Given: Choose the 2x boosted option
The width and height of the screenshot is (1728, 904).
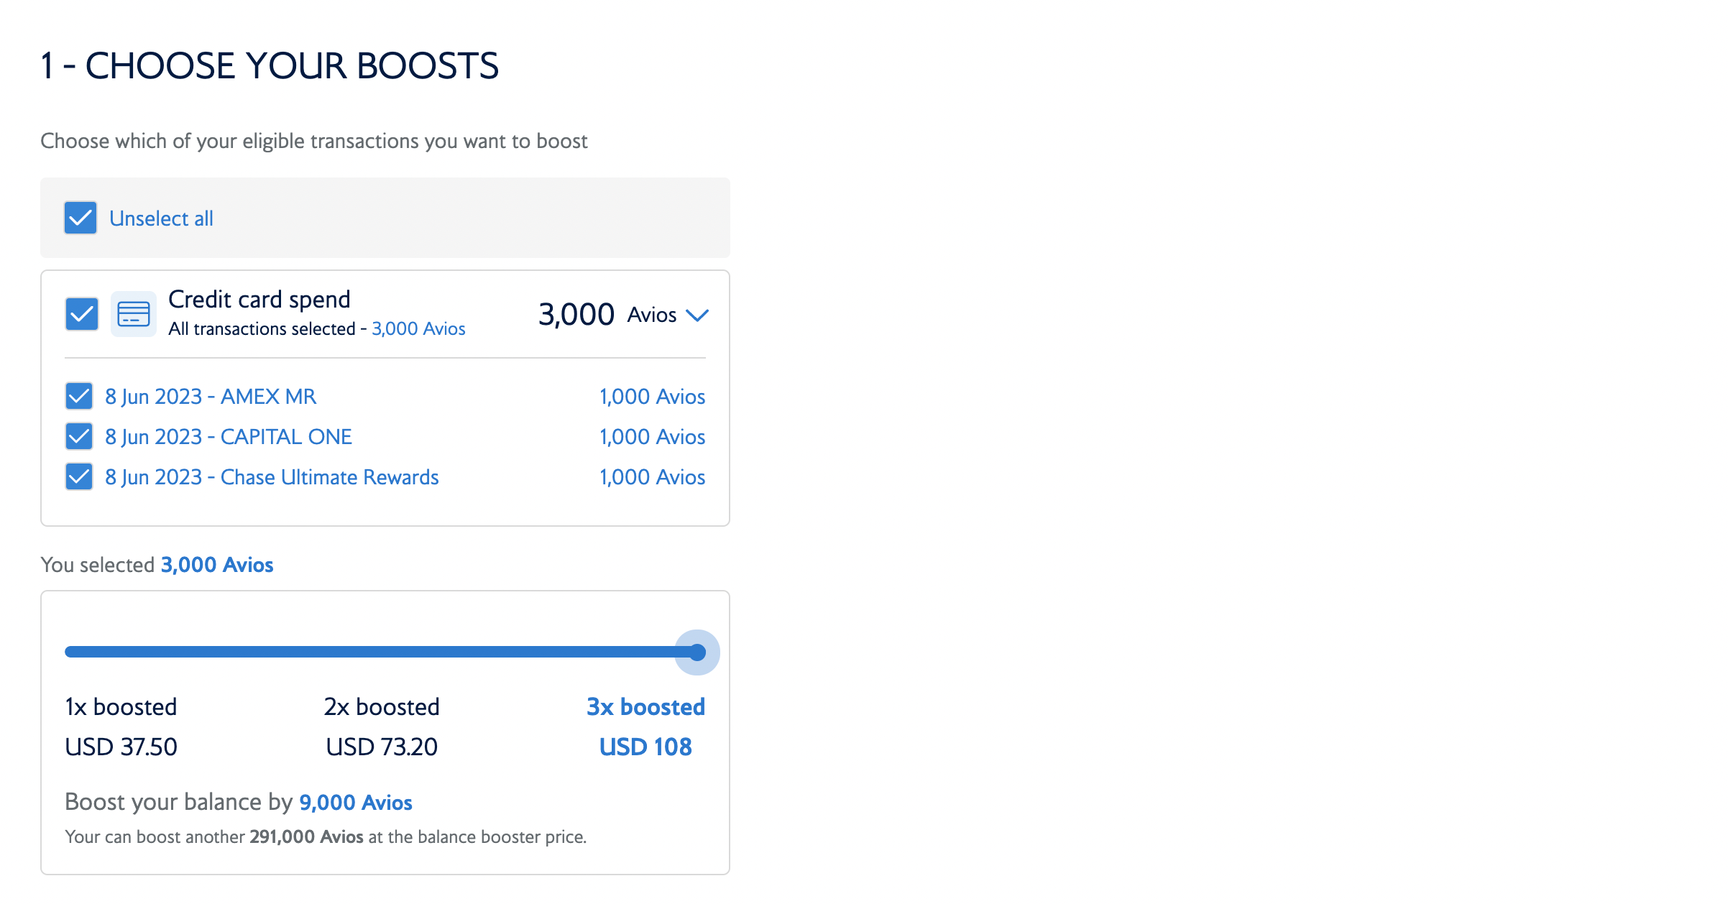Looking at the screenshot, I should tap(382, 707).
